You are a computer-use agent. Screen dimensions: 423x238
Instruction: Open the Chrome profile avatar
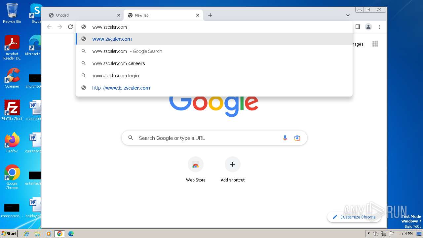[368, 27]
